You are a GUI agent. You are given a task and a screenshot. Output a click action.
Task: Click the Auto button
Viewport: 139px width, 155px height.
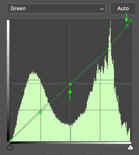click(123, 8)
